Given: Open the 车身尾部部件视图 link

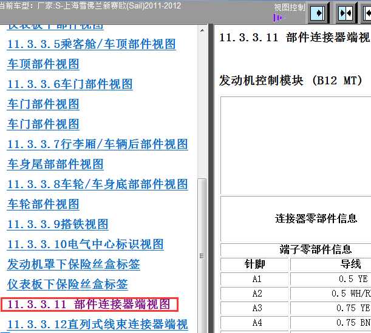Looking at the screenshot, I should pyautogui.click(x=55, y=164).
